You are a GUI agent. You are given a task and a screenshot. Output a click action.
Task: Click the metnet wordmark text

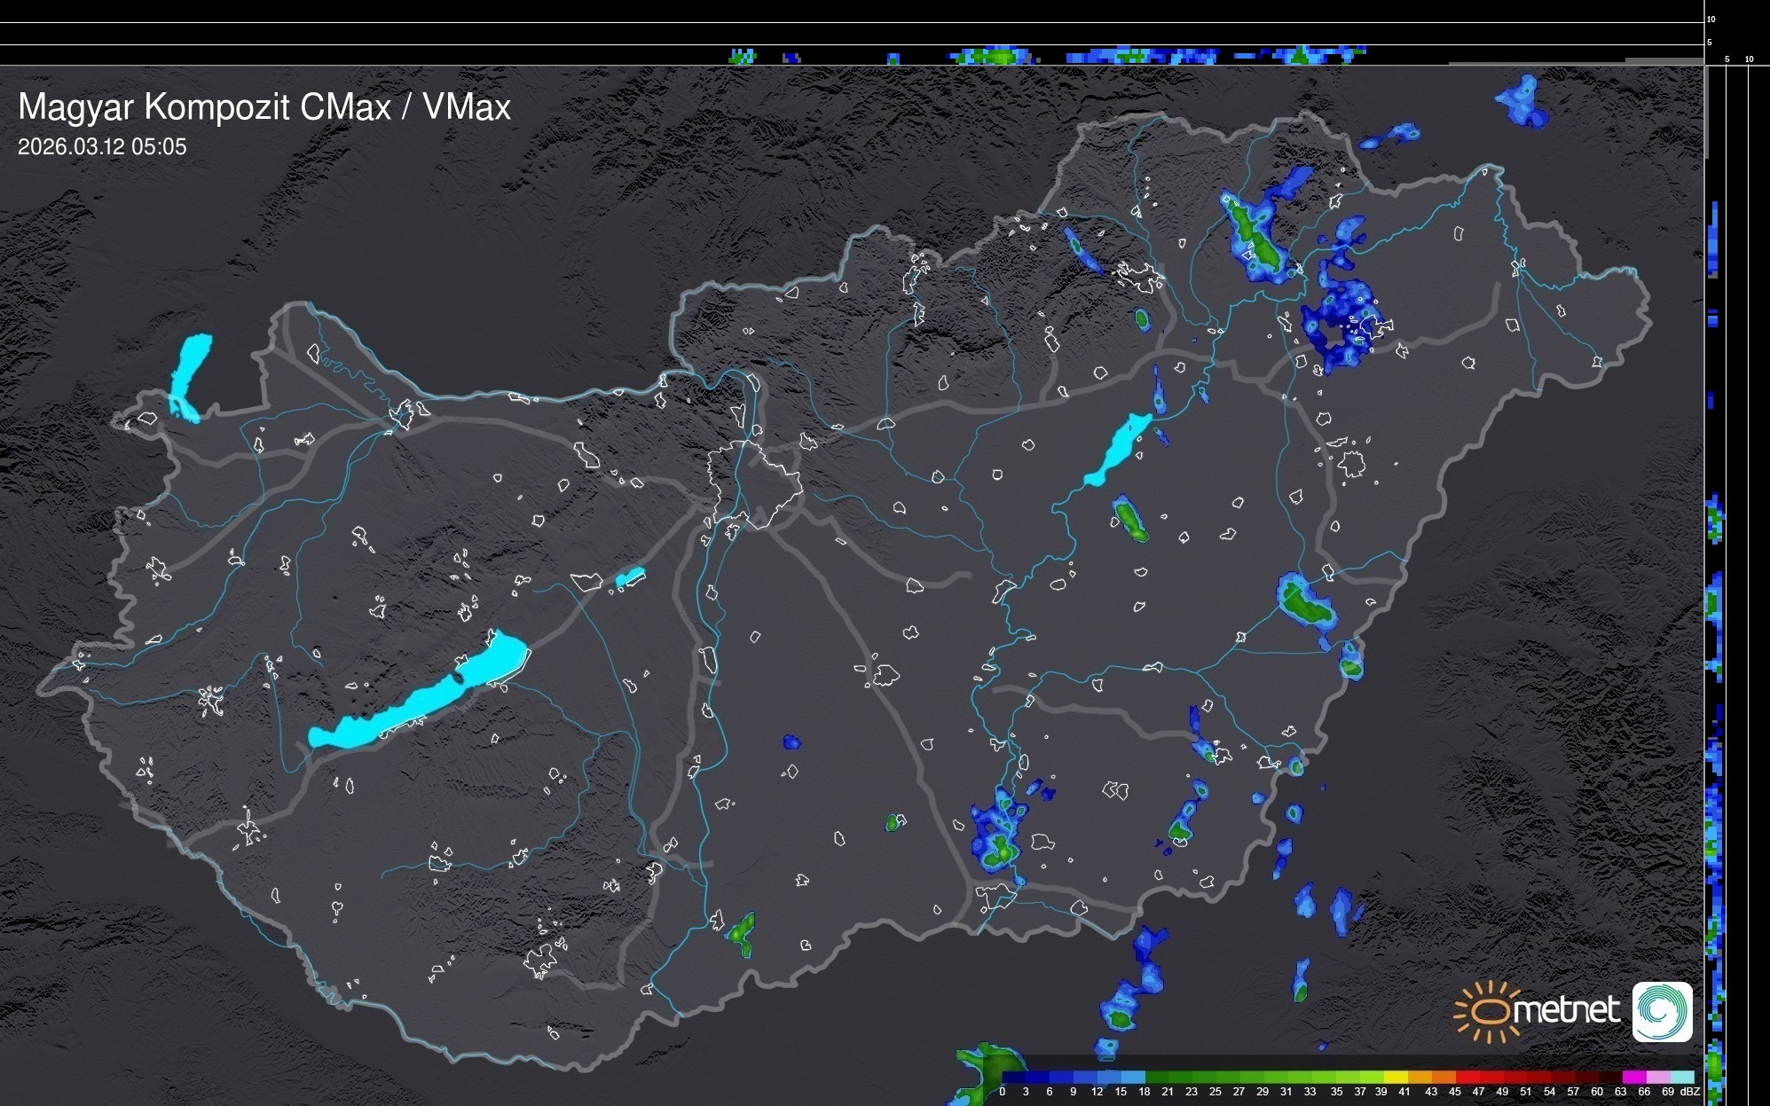(1566, 1011)
